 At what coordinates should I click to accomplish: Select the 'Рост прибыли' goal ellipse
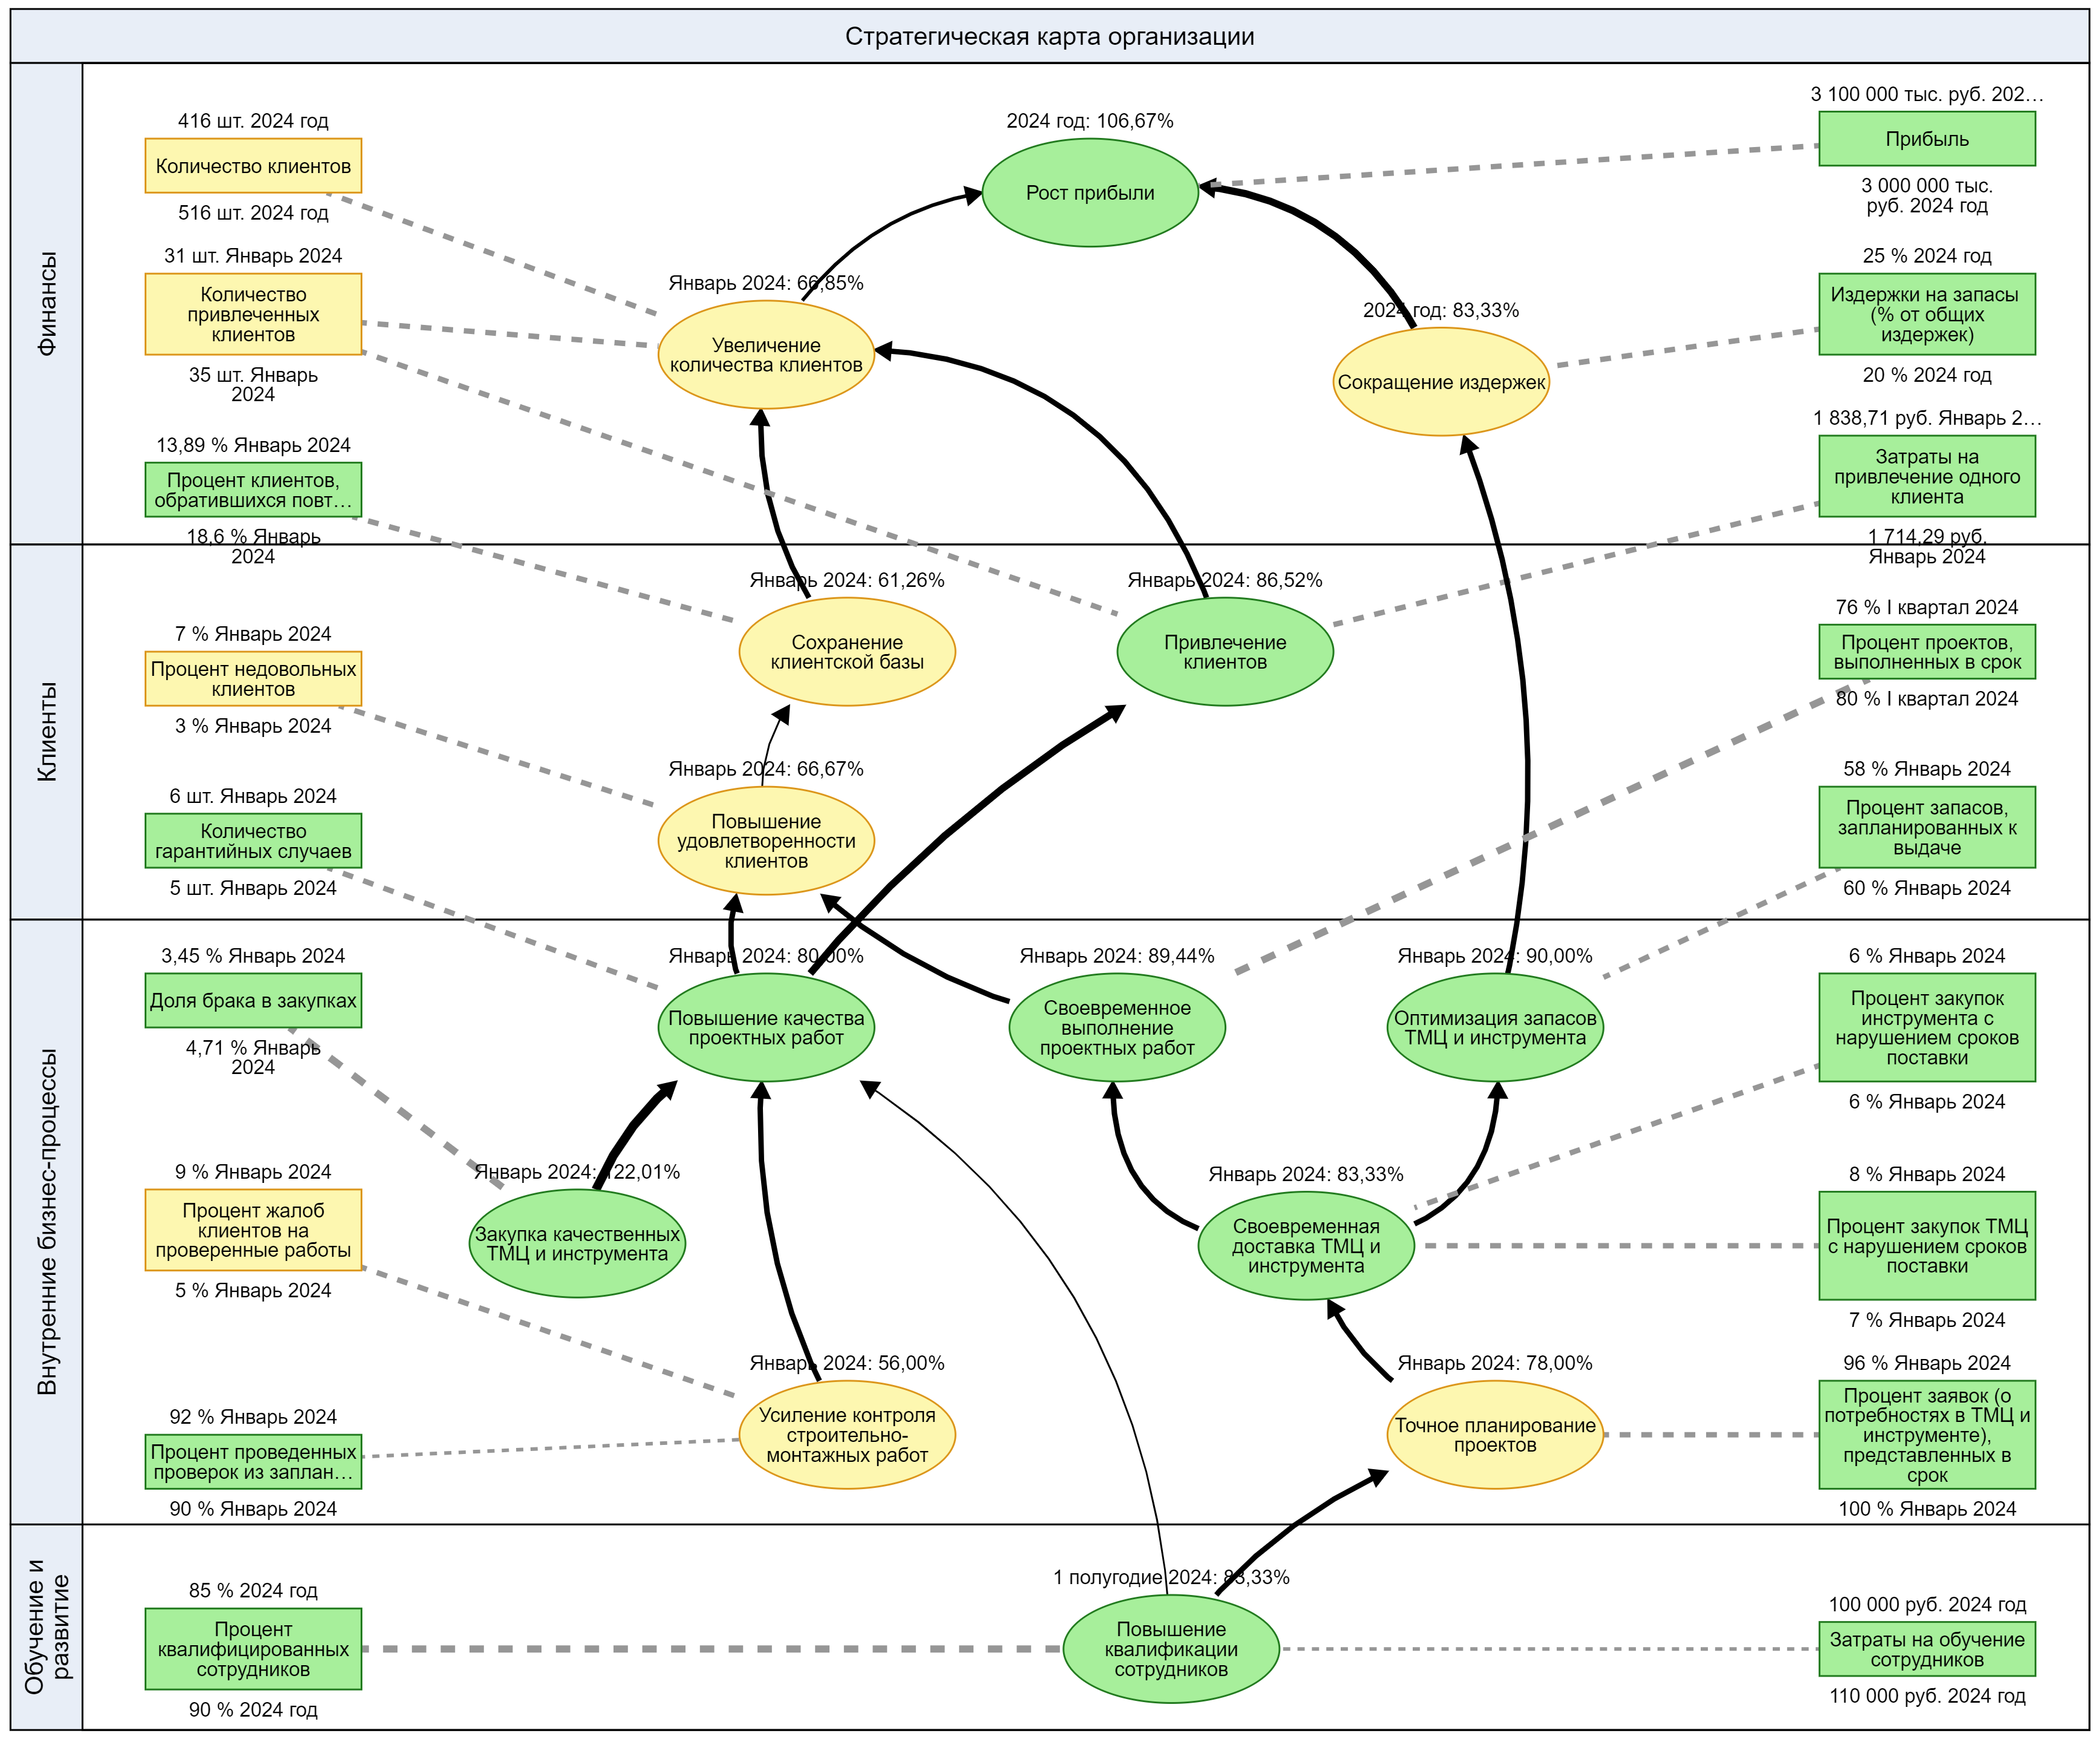click(x=1090, y=193)
